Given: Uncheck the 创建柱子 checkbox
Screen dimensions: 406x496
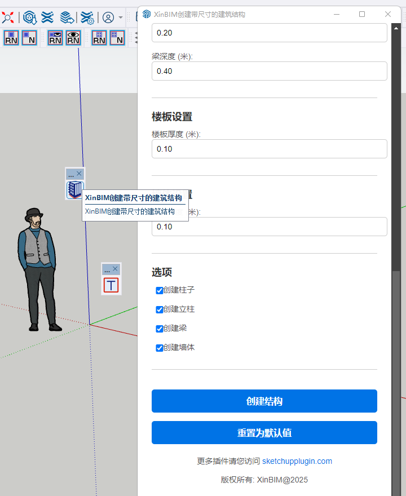Looking at the screenshot, I should 159,290.
